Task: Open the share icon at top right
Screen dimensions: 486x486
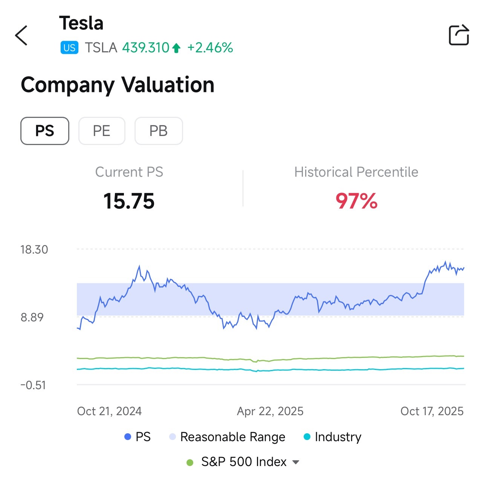Action: tap(459, 35)
